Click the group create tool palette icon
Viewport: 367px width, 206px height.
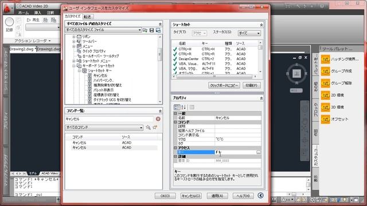click(x=325, y=71)
